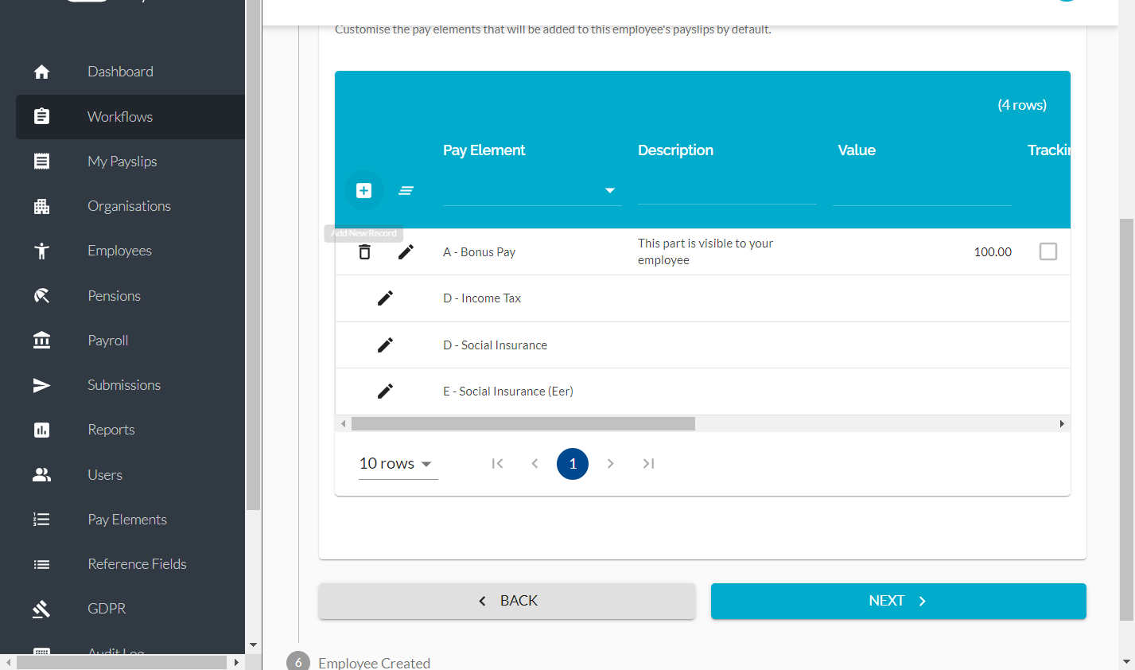Click the table's horizontal scrollbar
This screenshot has height=670, width=1135.
(x=523, y=423)
